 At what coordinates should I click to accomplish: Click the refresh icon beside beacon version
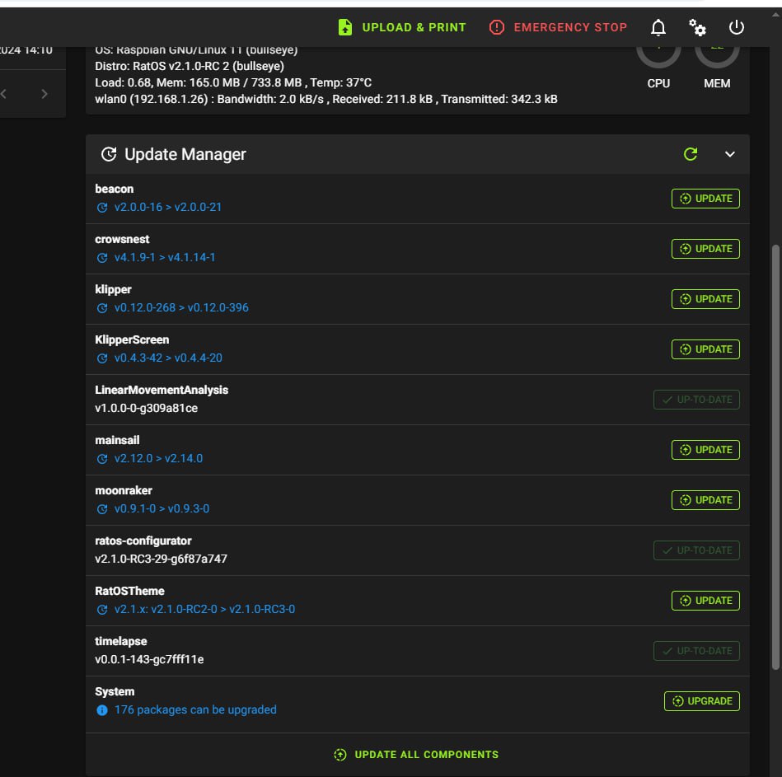[x=102, y=208]
